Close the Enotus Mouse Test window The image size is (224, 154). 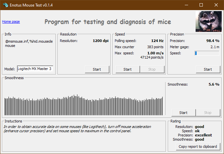point(216,5)
